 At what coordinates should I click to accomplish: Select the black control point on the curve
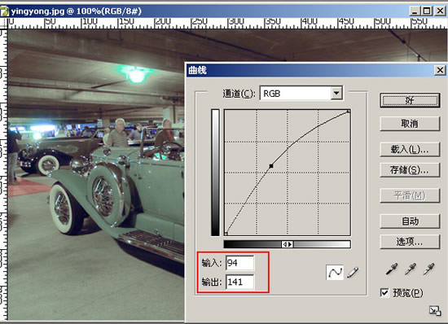[271, 166]
